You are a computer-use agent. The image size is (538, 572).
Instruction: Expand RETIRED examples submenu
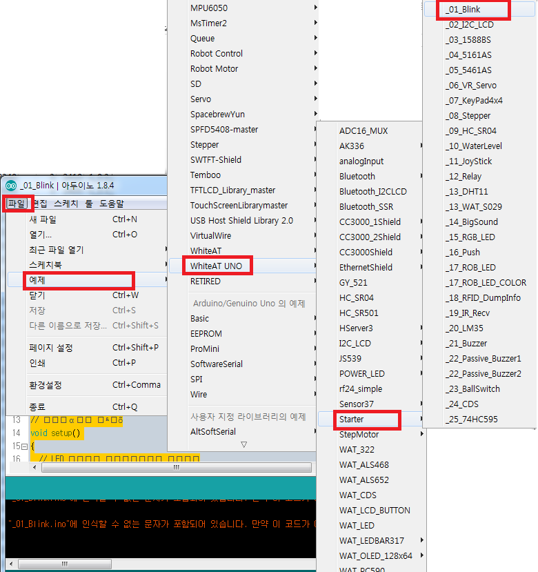click(243, 282)
